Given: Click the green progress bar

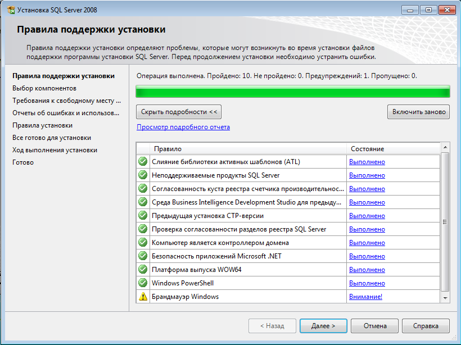Looking at the screenshot, I should click(x=293, y=92).
